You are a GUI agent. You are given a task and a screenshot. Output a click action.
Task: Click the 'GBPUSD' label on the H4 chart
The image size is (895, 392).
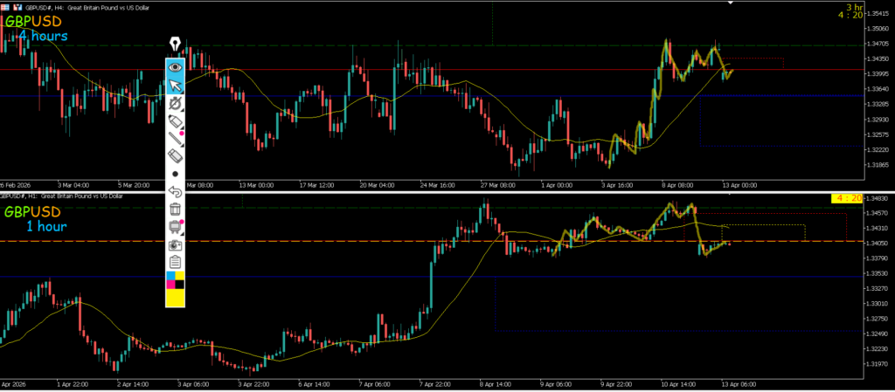[33, 22]
